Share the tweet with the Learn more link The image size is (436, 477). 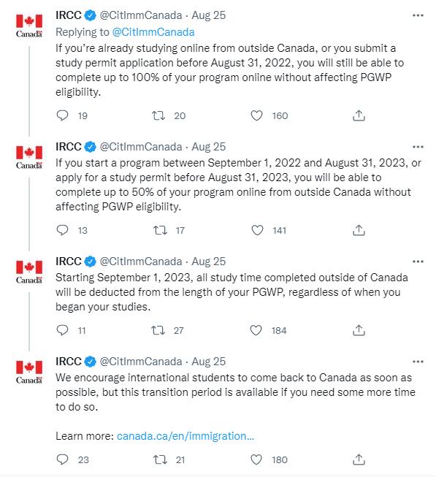(359, 459)
